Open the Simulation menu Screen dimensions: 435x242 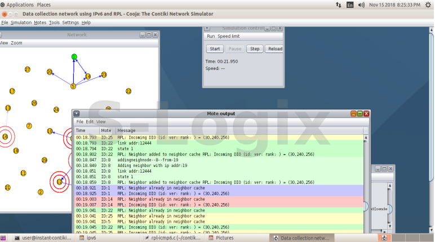21,23
